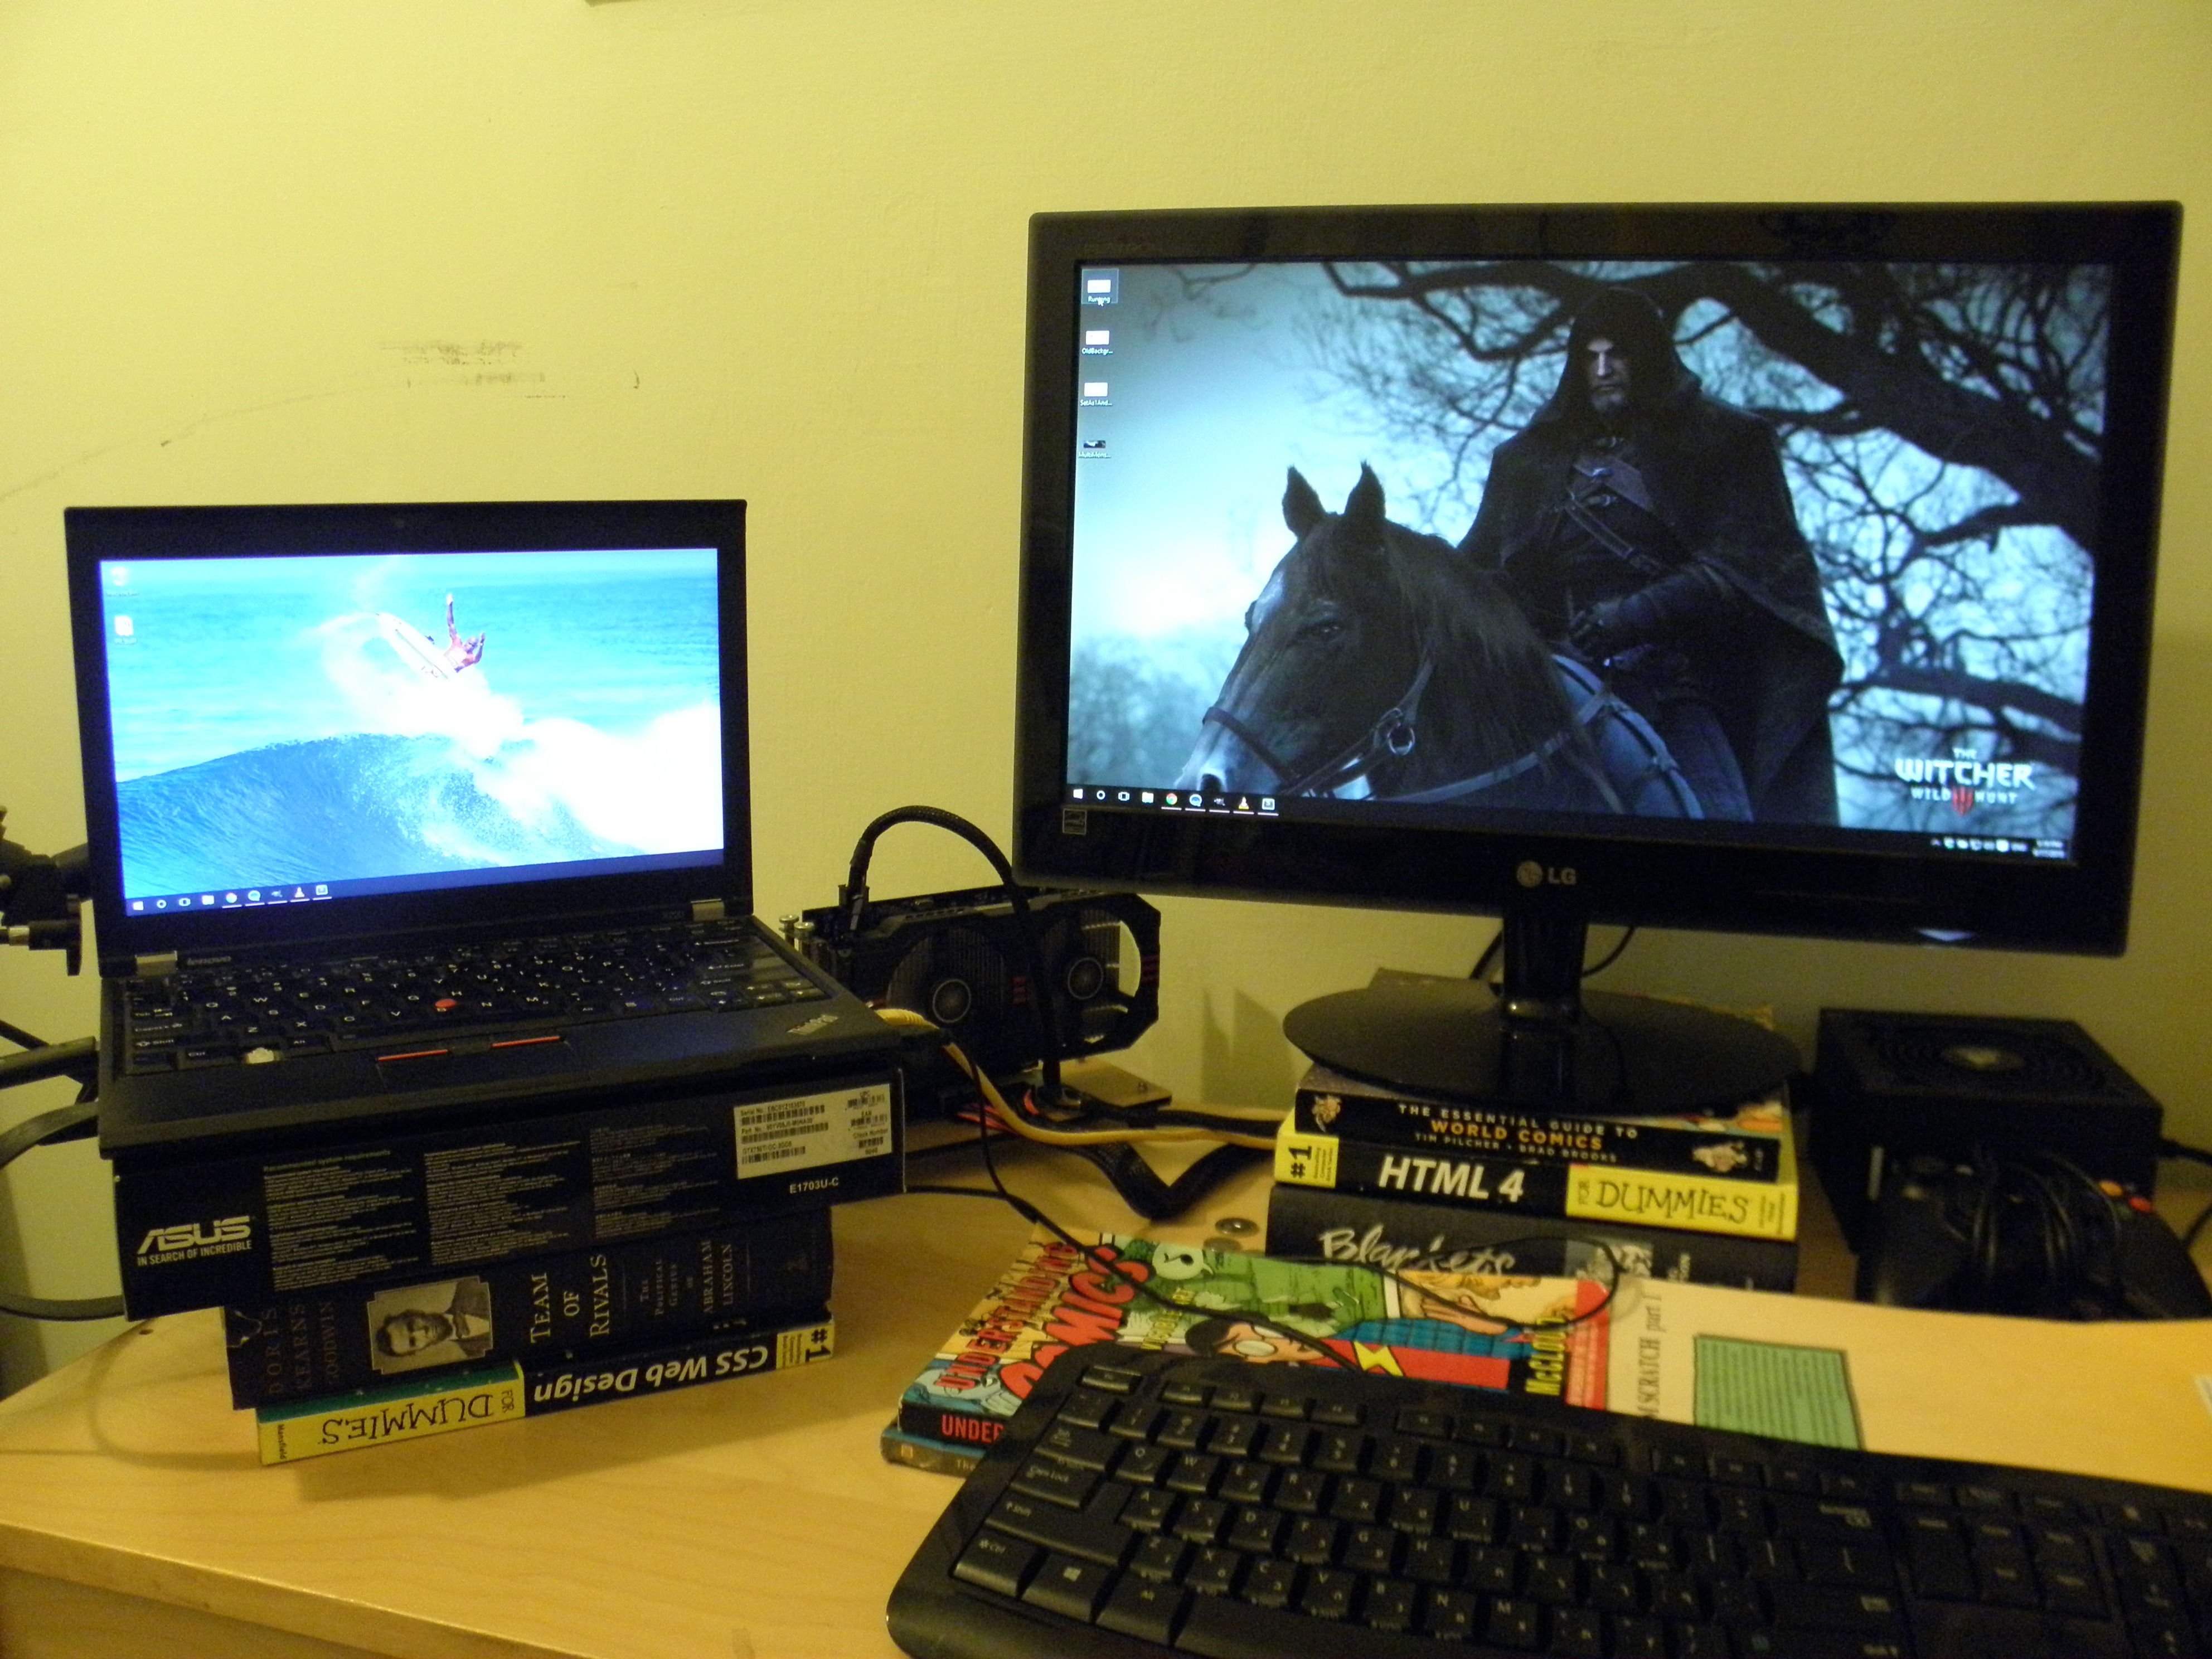Screen dimensions: 2212x1659
Task: Open File Explorer on LG monitor taskbar
Action: pyautogui.click(x=1148, y=798)
